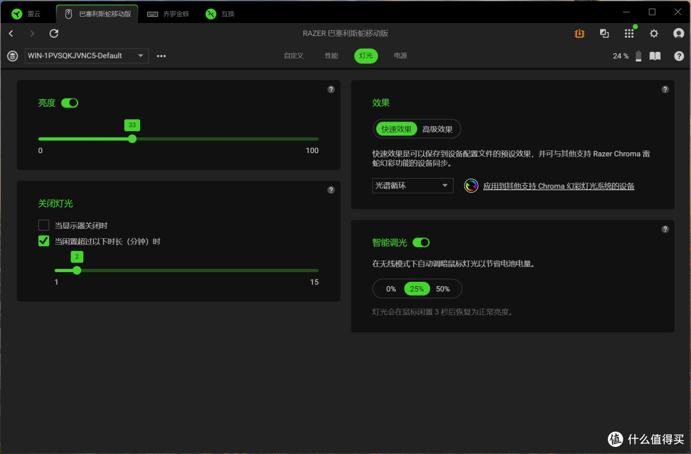Click the green icon on the 互换 tab

(x=211, y=14)
